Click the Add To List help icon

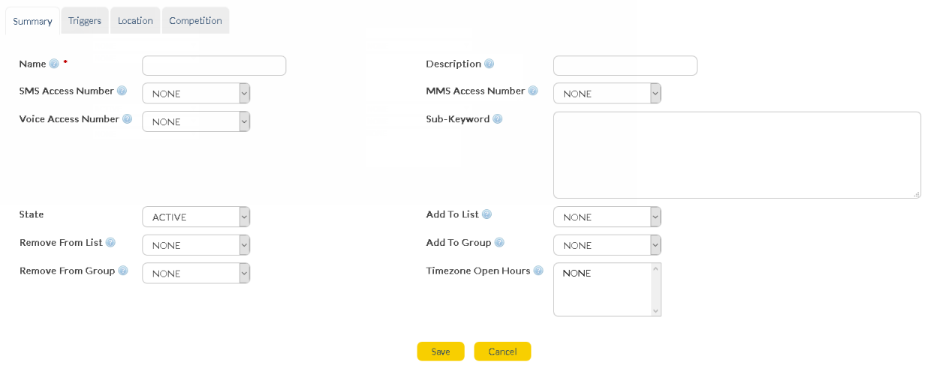(x=487, y=214)
